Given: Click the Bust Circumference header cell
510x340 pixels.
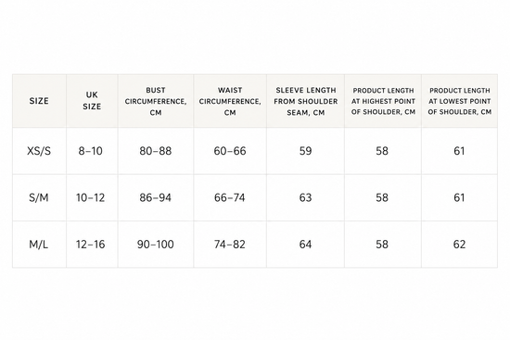Looking at the screenshot, I should (156, 101).
